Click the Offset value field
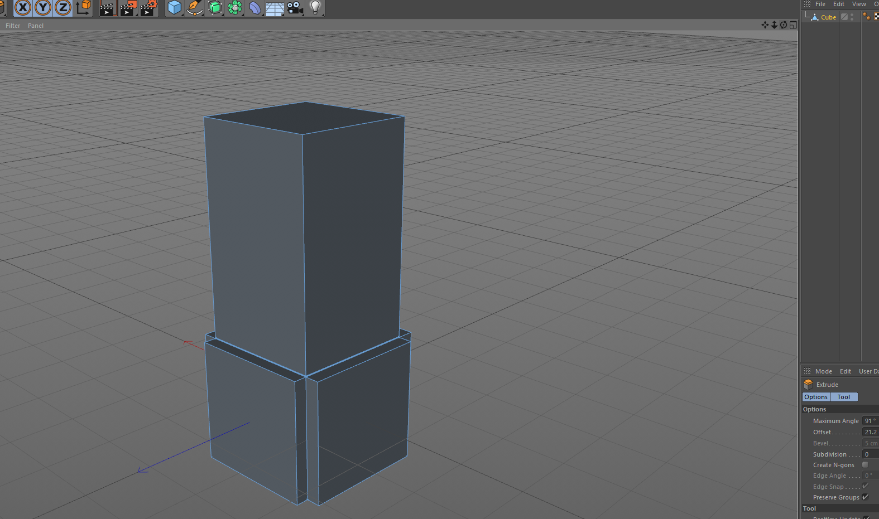Viewport: 879px width, 519px height. pyautogui.click(x=871, y=432)
